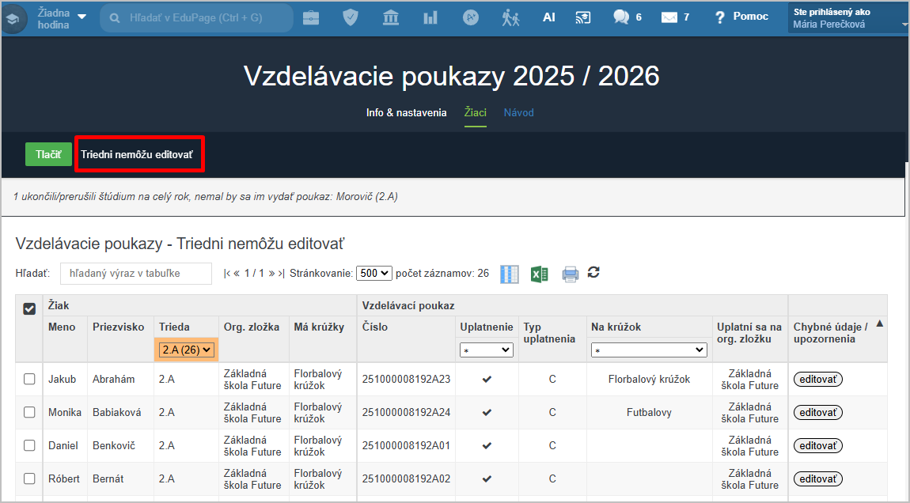Open the Trieda 2.A (26) filter dropdown

pos(187,350)
